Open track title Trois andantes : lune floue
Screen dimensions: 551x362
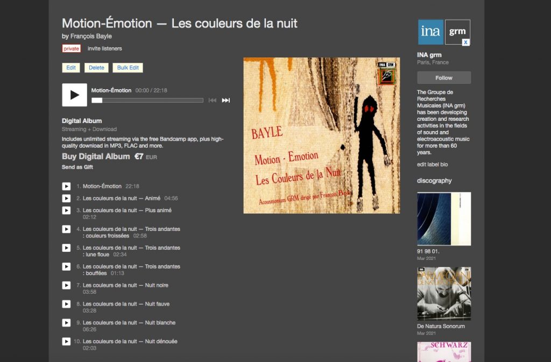pos(131,251)
